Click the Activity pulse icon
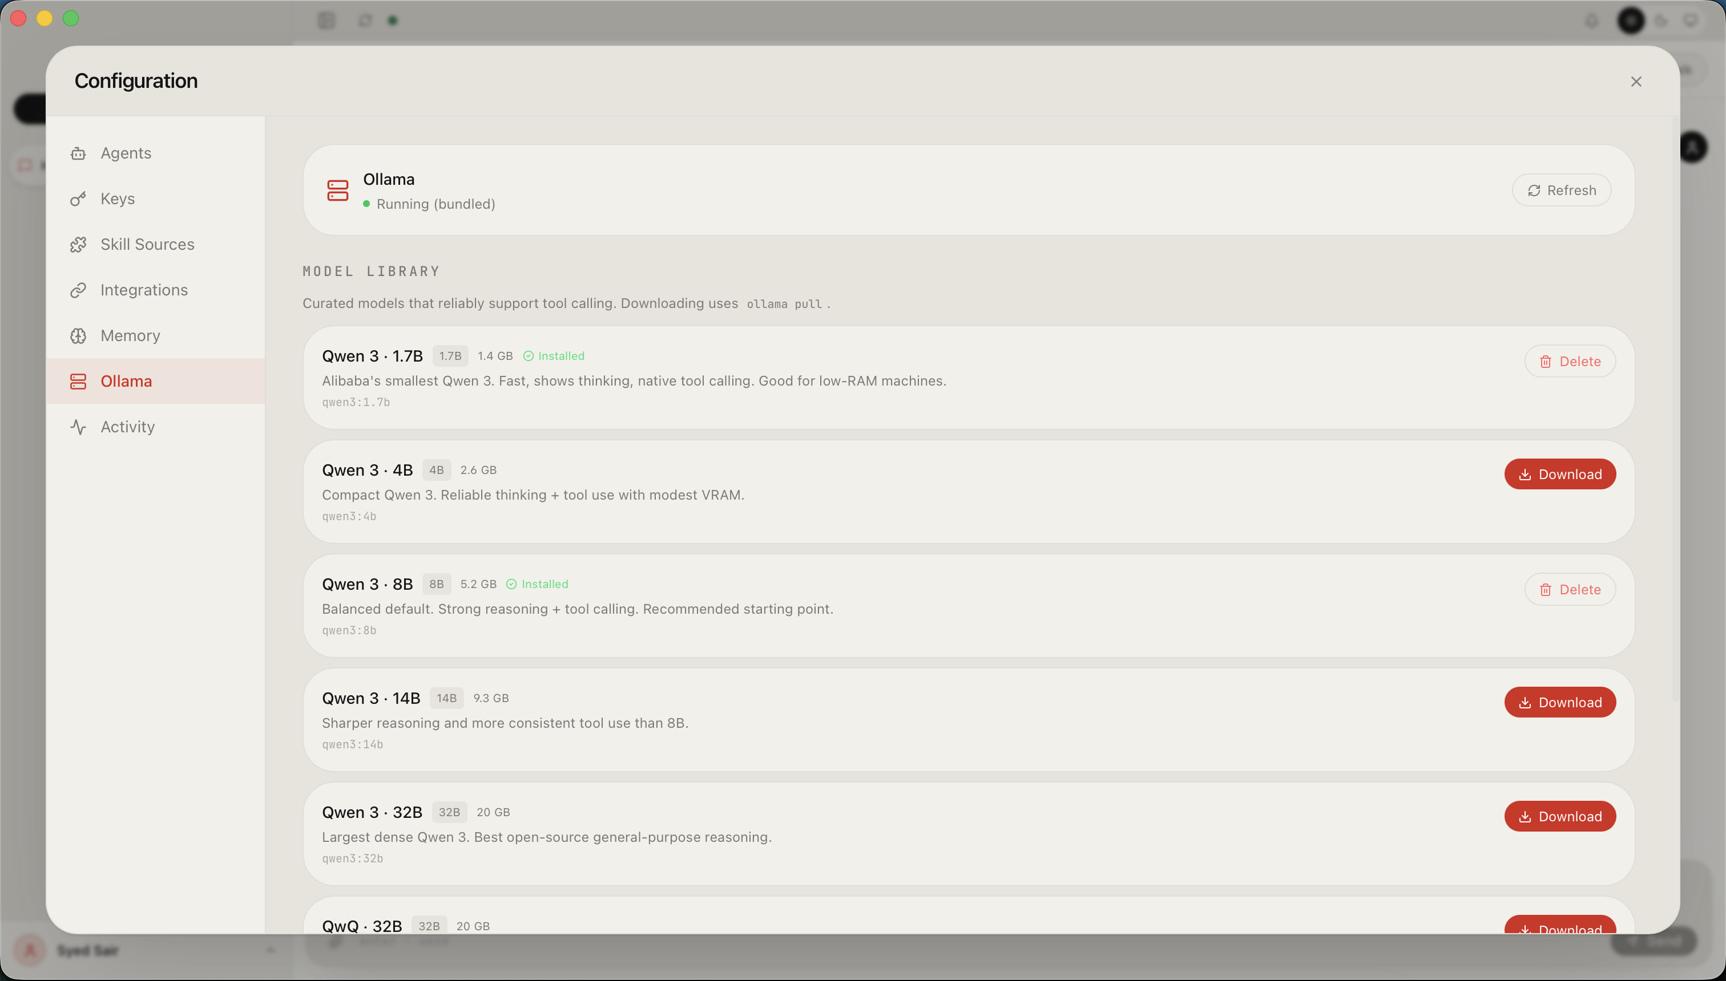This screenshot has width=1726, height=981. tap(78, 427)
